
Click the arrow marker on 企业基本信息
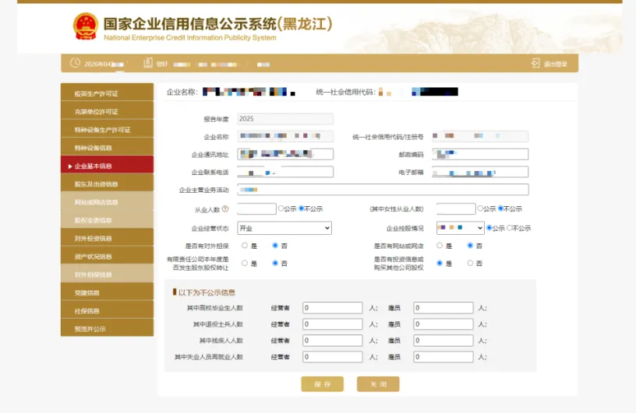(x=70, y=166)
